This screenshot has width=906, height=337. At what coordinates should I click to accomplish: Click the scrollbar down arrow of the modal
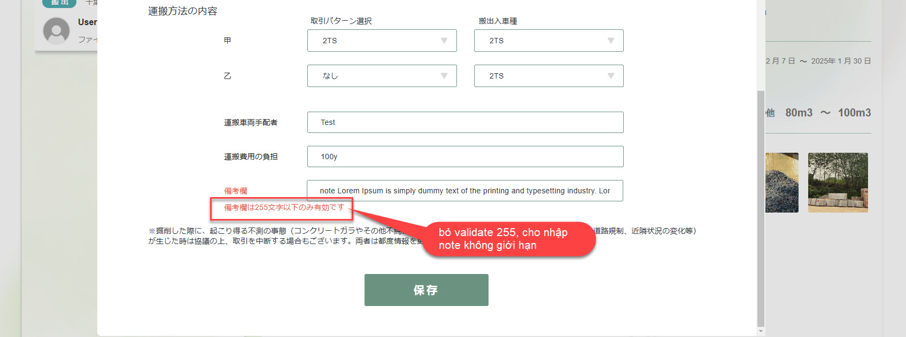click(x=761, y=332)
